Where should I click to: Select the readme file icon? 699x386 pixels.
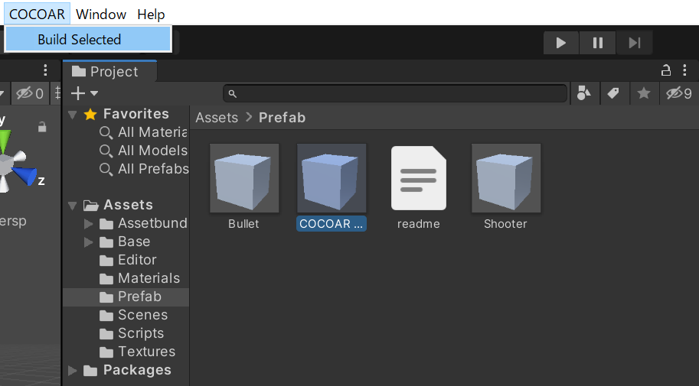point(419,178)
